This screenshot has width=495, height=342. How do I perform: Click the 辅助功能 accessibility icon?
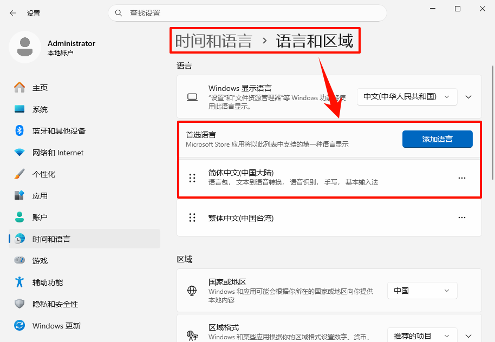pyautogui.click(x=19, y=282)
